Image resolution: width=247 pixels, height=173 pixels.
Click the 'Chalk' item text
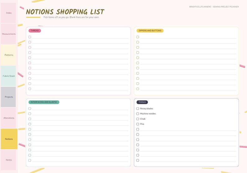pyautogui.click(x=143, y=119)
